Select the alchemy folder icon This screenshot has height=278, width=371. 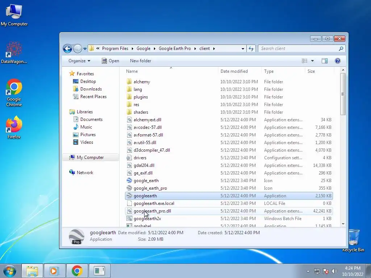coord(129,82)
